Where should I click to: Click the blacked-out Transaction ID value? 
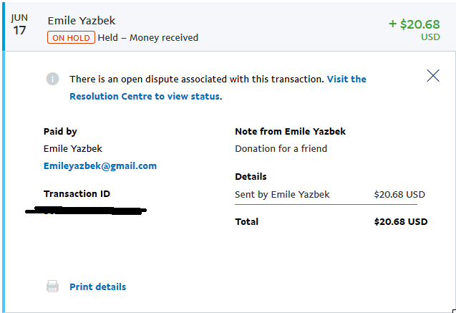pyautogui.click(x=86, y=210)
